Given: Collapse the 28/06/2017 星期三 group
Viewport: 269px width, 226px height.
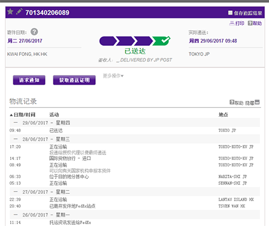Looking at the screenshot, I should (16, 139).
